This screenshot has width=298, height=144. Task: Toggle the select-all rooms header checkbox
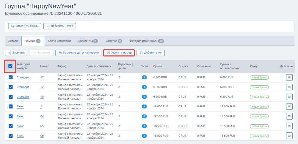[10, 66]
